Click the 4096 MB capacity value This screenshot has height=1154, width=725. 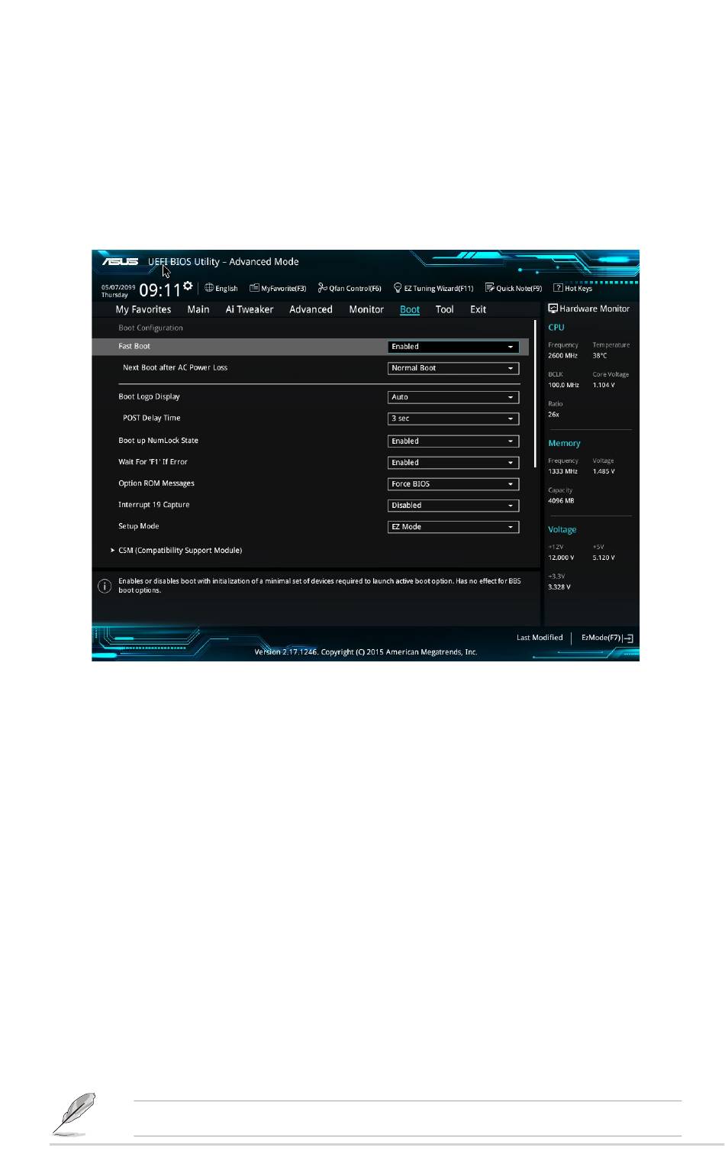point(561,501)
